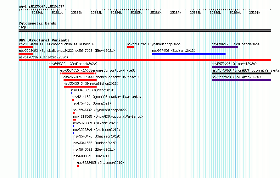
Task: Open label nsv6478536 (Sedlazeck2020)
Action: [x=43, y=57]
